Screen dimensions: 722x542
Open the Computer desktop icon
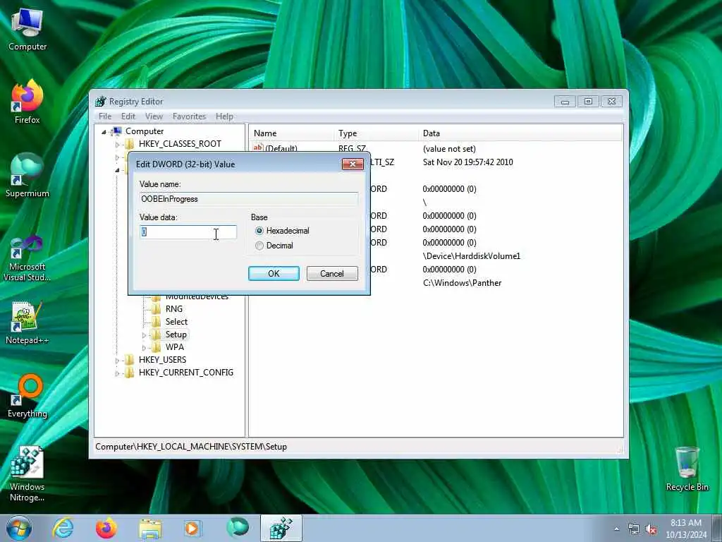pyautogui.click(x=27, y=29)
